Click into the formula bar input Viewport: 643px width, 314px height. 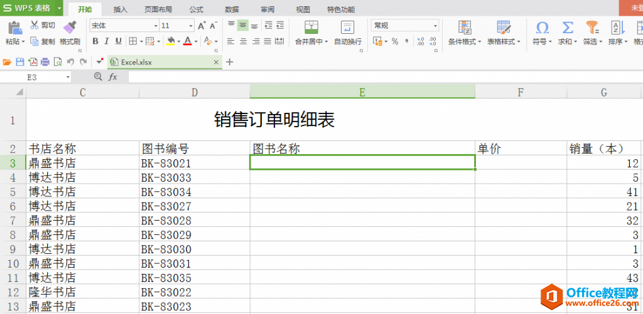(386, 76)
